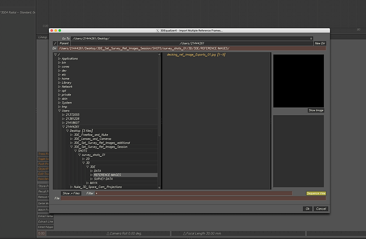The image size is (366, 239).
Task: Click the Filter input field
Action: coord(194,194)
